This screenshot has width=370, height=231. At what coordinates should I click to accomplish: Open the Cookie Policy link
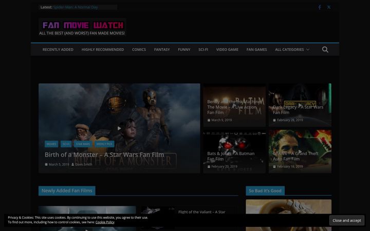click(105, 222)
